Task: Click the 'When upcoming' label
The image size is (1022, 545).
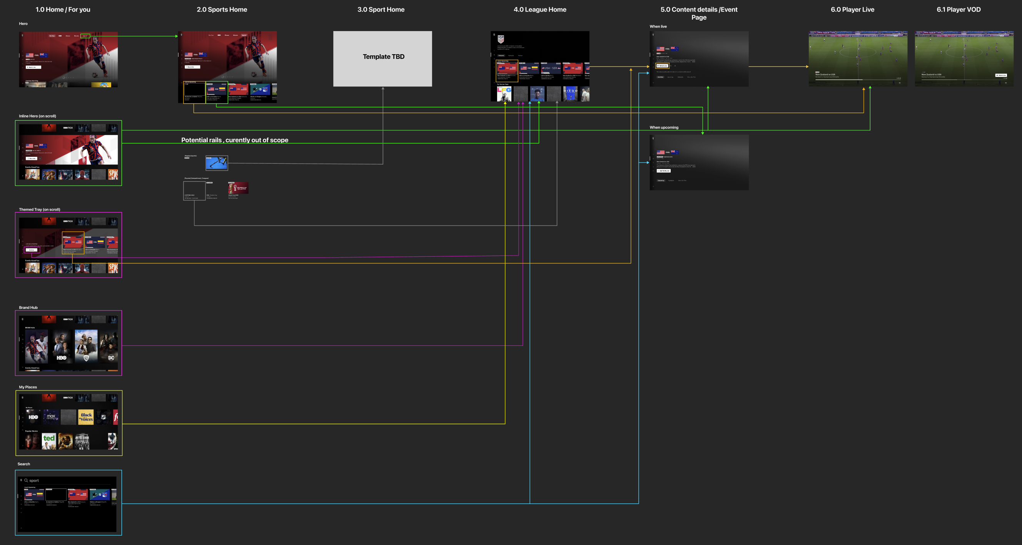Action: [x=664, y=128]
